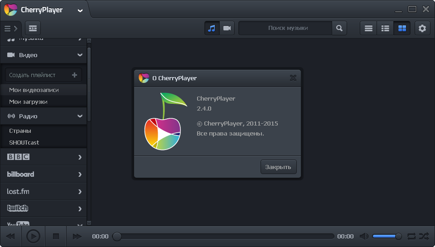Maximize the CherryPlayer window

(412, 9)
